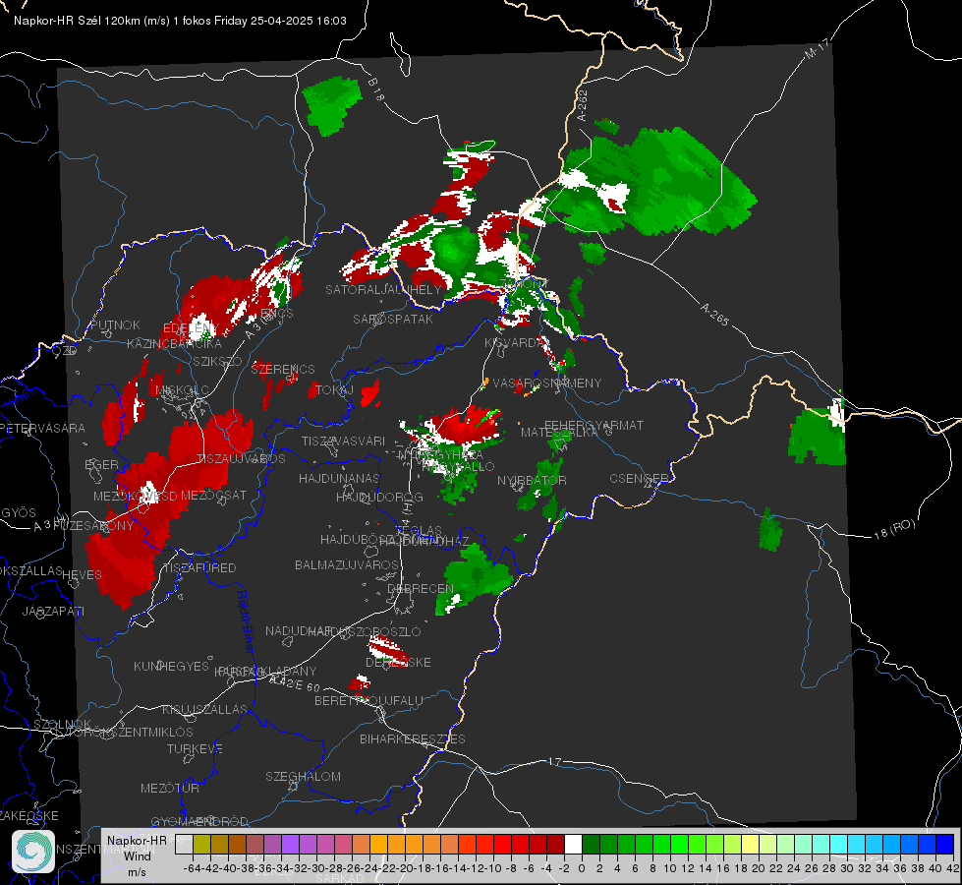Click the DEBRECEN city label
Viewport: 962px width, 885px height.
[x=421, y=588]
